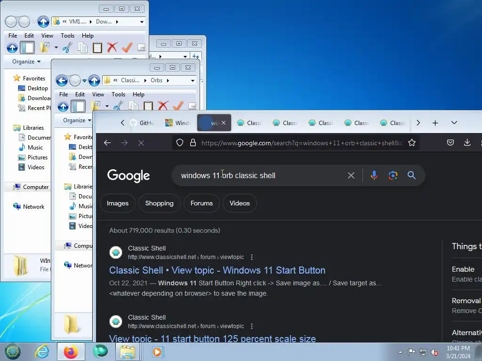This screenshot has width=482, height=361.
Task: Click Copy icon in Downloads Explorer toolbar
Action: 82,47
